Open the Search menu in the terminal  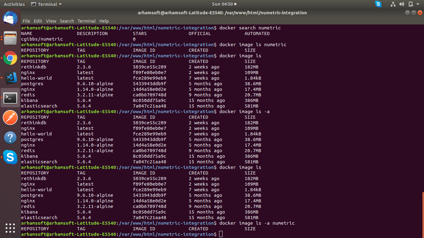point(67,21)
